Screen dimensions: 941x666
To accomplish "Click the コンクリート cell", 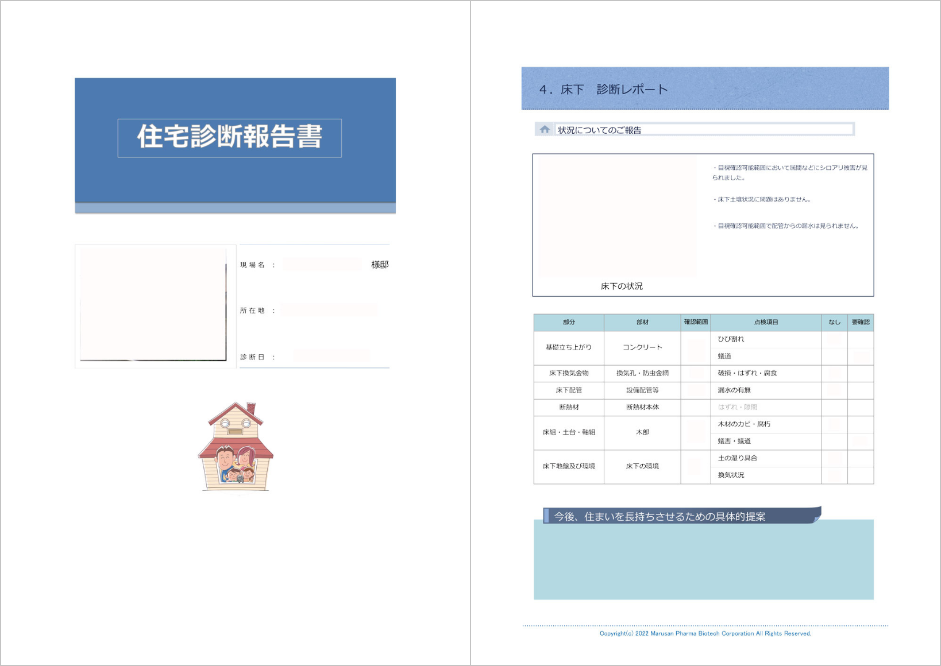I will click(x=642, y=347).
